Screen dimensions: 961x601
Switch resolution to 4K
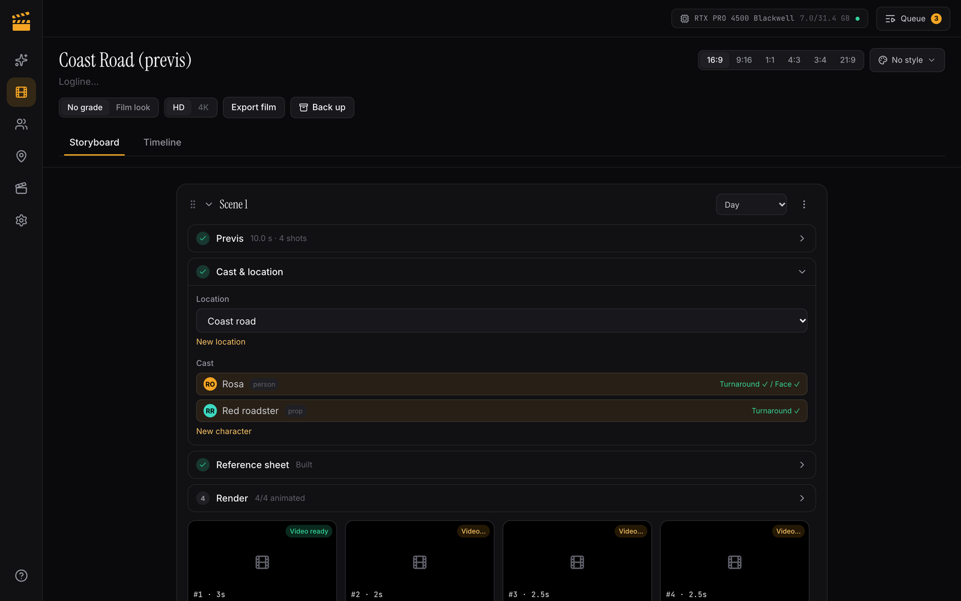[x=203, y=108]
